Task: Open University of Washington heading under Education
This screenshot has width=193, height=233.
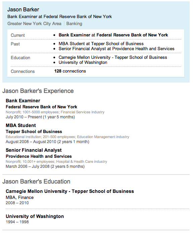Action: [35, 216]
